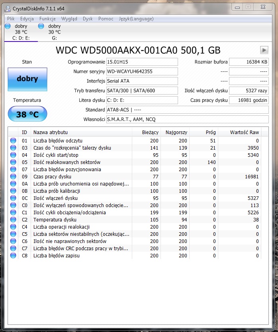This screenshot has height=332, width=278.
Task: Select worst value 94 in row C2
Action: [184, 220]
